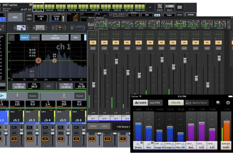233x155 pixels.
Task: Open the EQ Type PRECISE dropdown
Action: 55,37
